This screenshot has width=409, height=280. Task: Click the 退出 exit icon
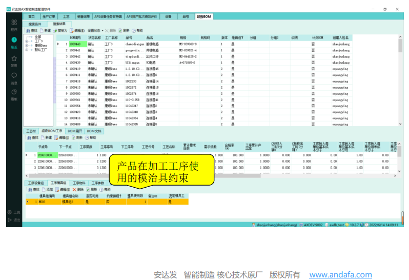point(14,220)
